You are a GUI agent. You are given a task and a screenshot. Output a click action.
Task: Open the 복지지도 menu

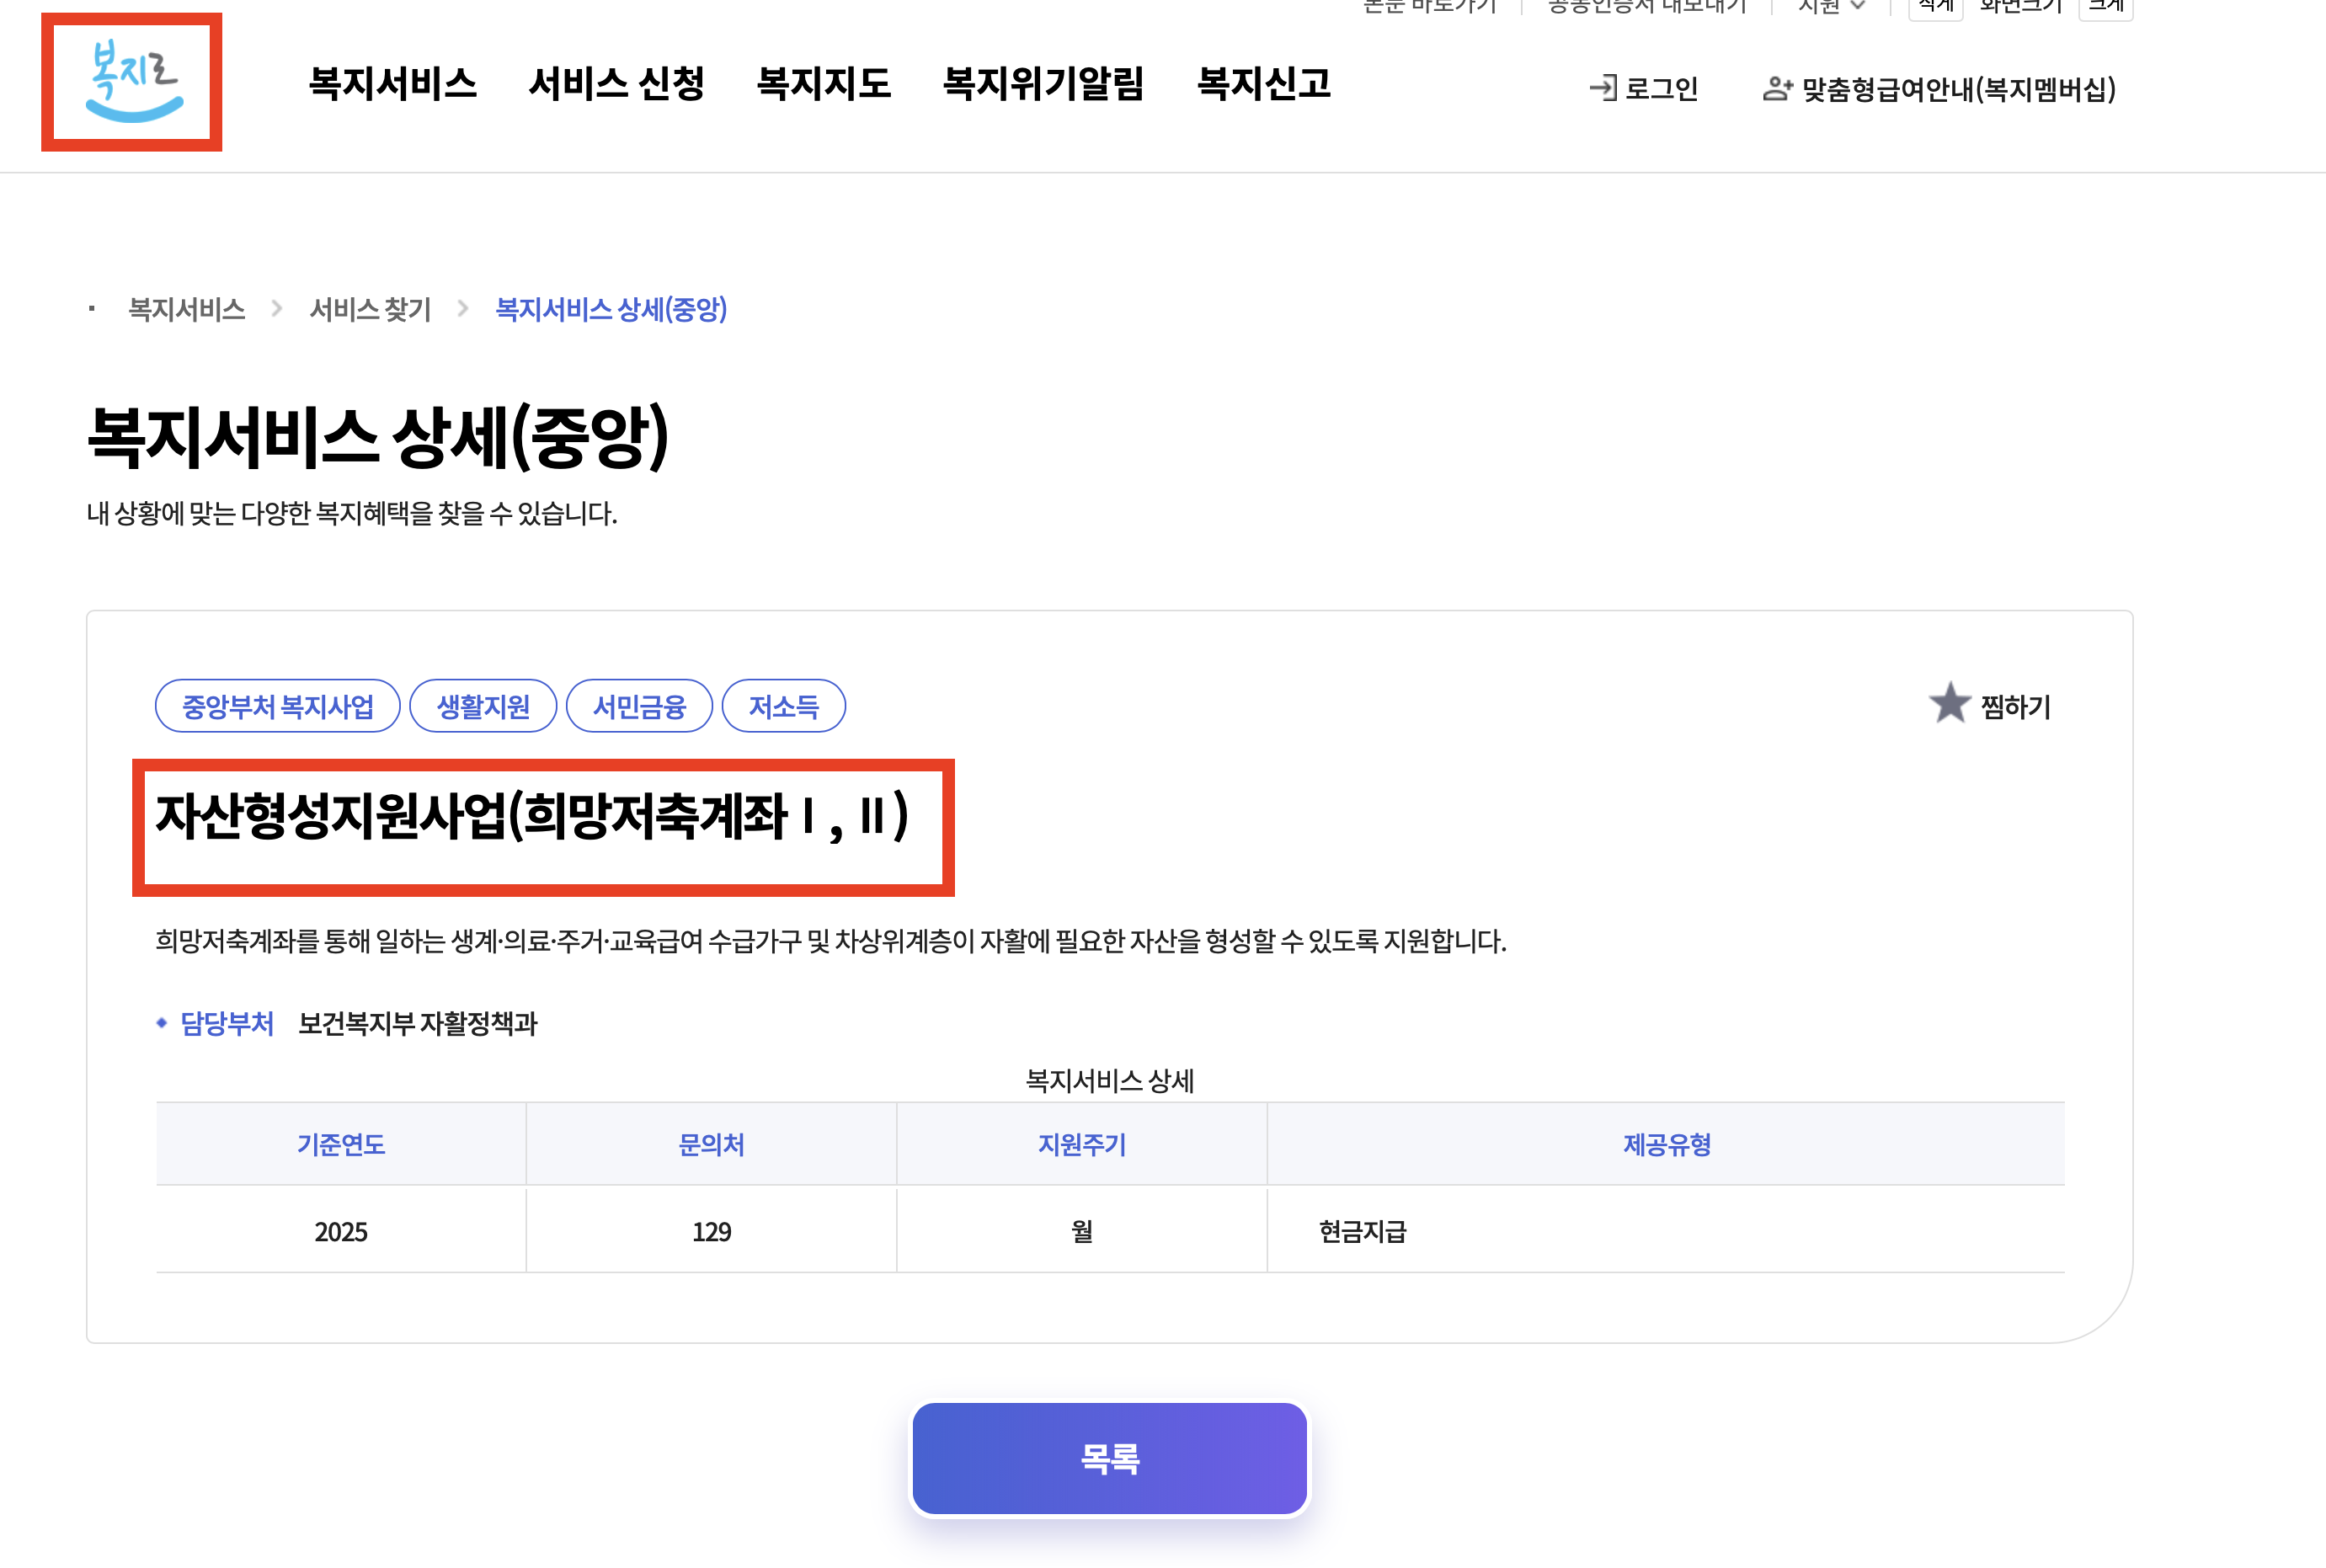point(824,83)
